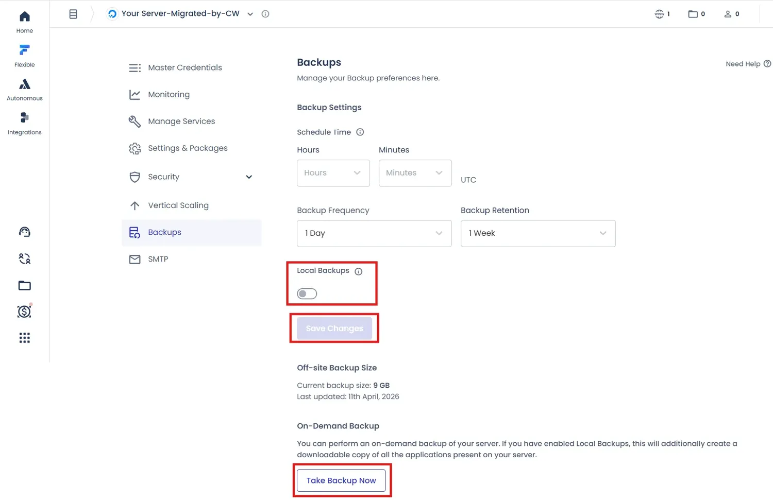773x502 pixels.
Task: Open the Backup Retention dropdown
Action: 538,233
